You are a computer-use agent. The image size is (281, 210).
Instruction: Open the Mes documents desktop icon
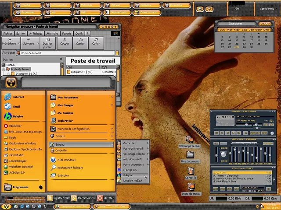tap(190, 155)
